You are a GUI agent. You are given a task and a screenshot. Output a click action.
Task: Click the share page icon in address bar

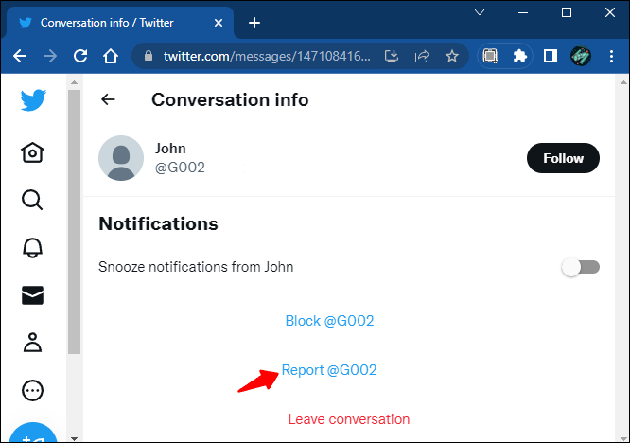coord(422,56)
